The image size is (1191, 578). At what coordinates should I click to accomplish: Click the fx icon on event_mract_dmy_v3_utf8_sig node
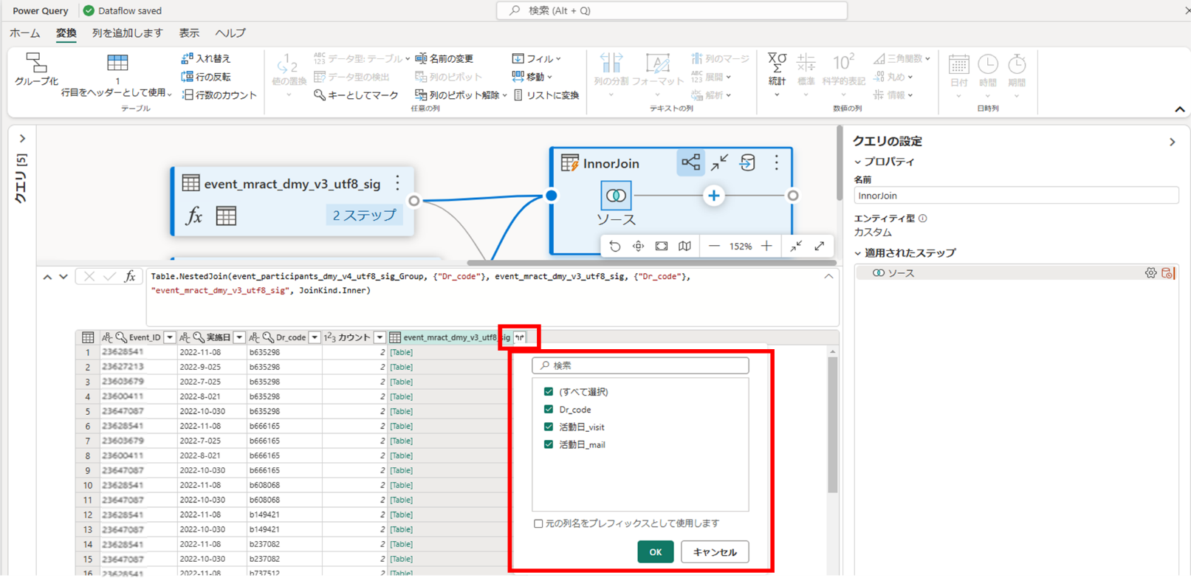click(194, 216)
